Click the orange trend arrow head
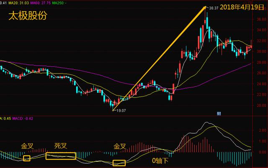268x168 pixels. click(x=206, y=8)
